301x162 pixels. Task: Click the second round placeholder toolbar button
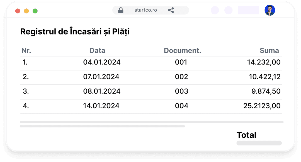[229, 10]
